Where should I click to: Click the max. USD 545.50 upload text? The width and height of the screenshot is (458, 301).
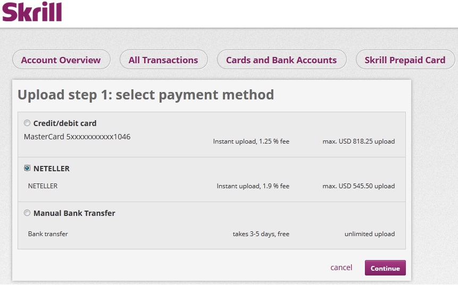click(359, 186)
